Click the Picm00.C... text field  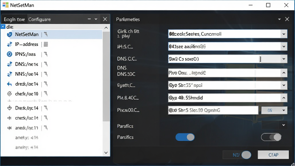click(x=213, y=110)
